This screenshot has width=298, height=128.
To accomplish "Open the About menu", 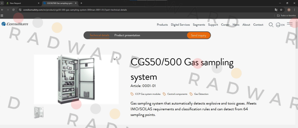I will (x=246, y=25).
